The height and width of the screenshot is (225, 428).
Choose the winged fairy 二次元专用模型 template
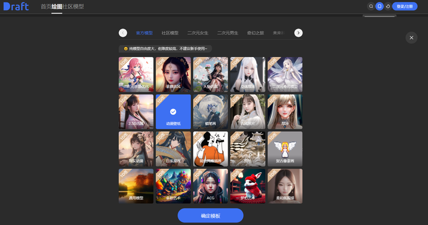click(285, 74)
